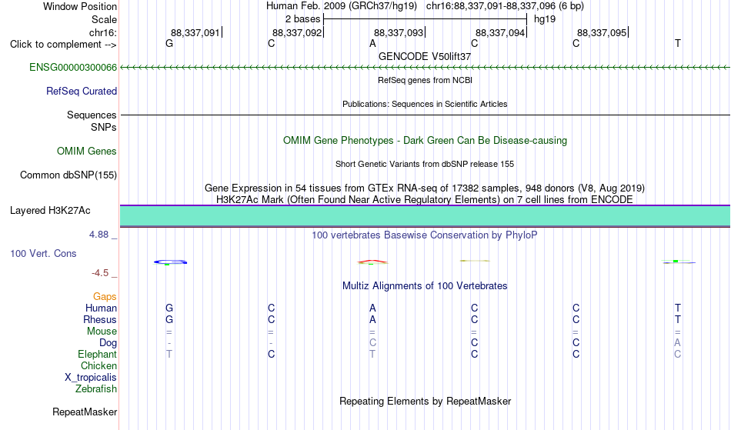
Task: Click 'Click to complement -->' label
Action: [63, 45]
